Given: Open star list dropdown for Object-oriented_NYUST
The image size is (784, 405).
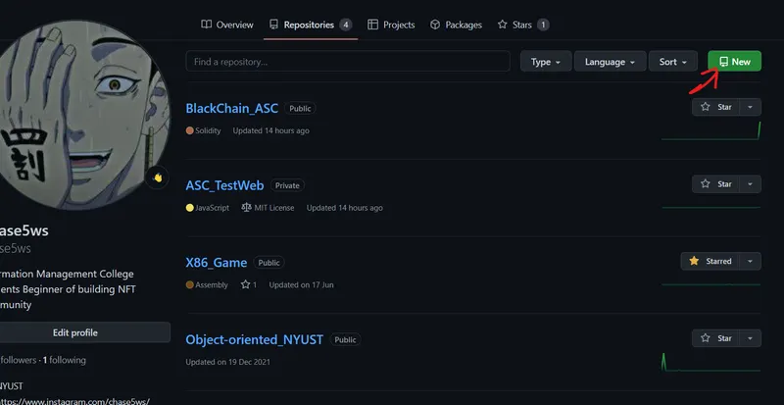Looking at the screenshot, I should (x=750, y=338).
